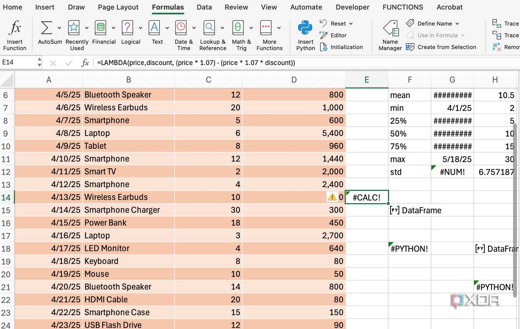Expand the Define Name dropdown
This screenshot has width=520, height=329.
(x=457, y=24)
